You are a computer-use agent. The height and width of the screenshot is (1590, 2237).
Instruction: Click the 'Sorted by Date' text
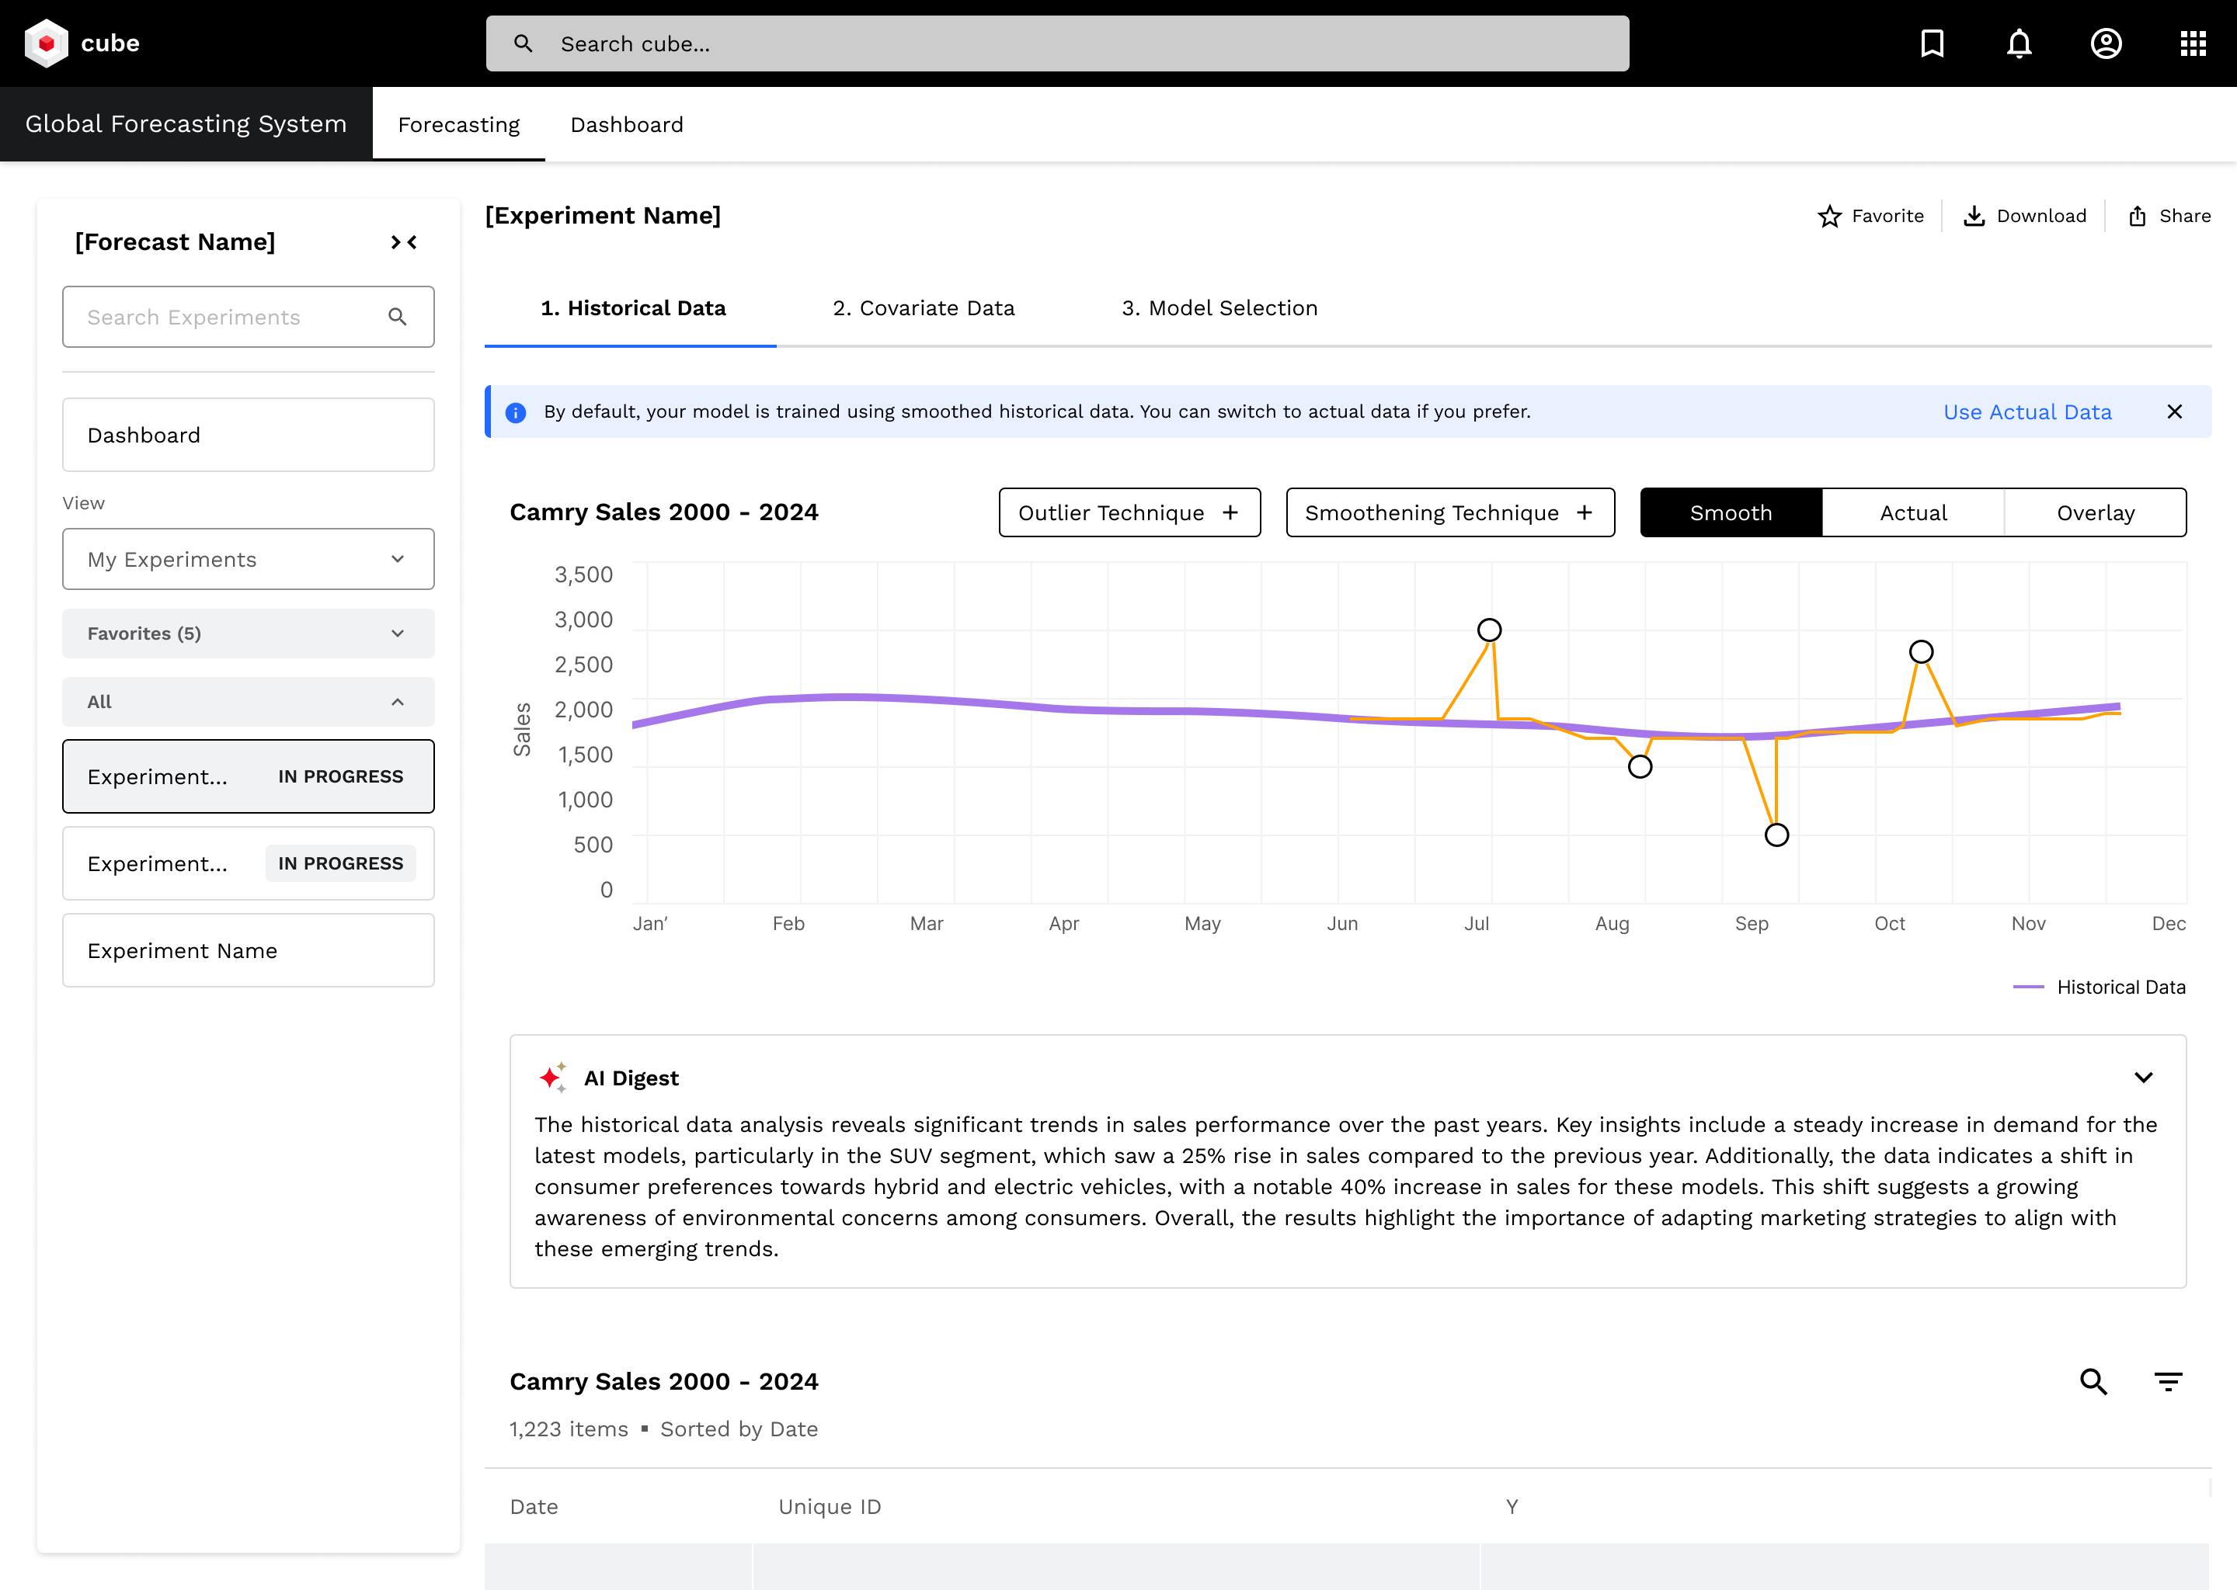click(x=739, y=1429)
